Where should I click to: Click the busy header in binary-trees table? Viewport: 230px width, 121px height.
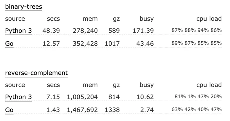[x=147, y=19]
